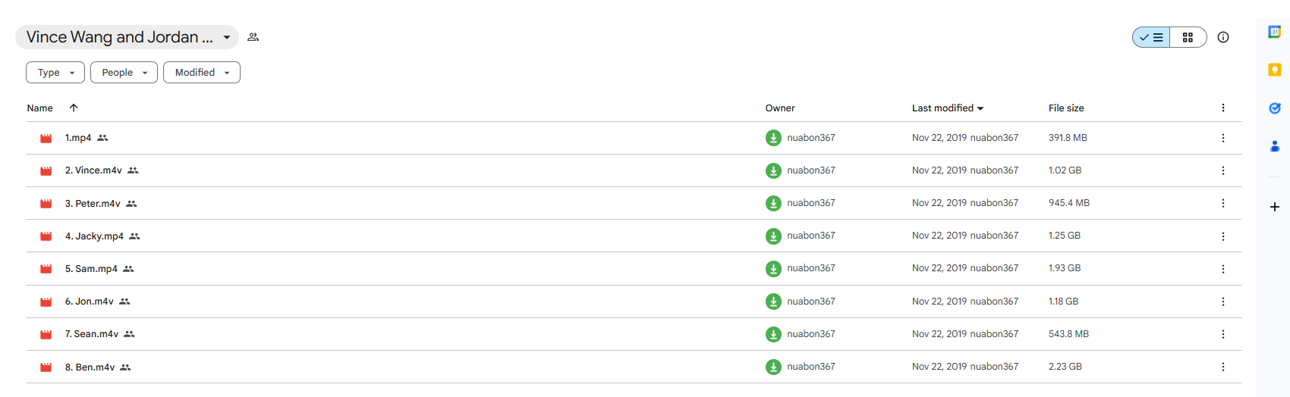This screenshot has height=397, width=1290.
Task: Open the Last modified column sort menu
Action: click(x=948, y=108)
